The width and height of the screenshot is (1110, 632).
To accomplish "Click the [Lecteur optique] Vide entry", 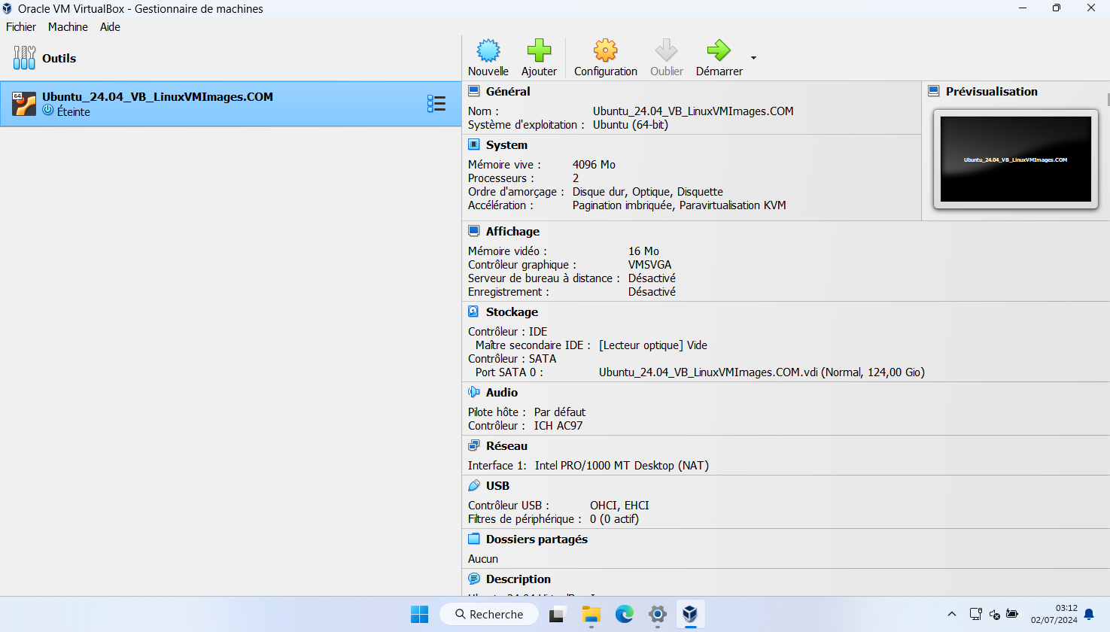I will (652, 345).
